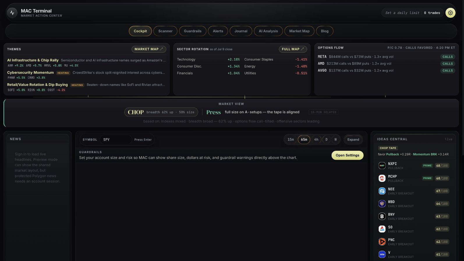Click the SO ticker logo icon
The height and width of the screenshot is (261, 464).
(382, 229)
